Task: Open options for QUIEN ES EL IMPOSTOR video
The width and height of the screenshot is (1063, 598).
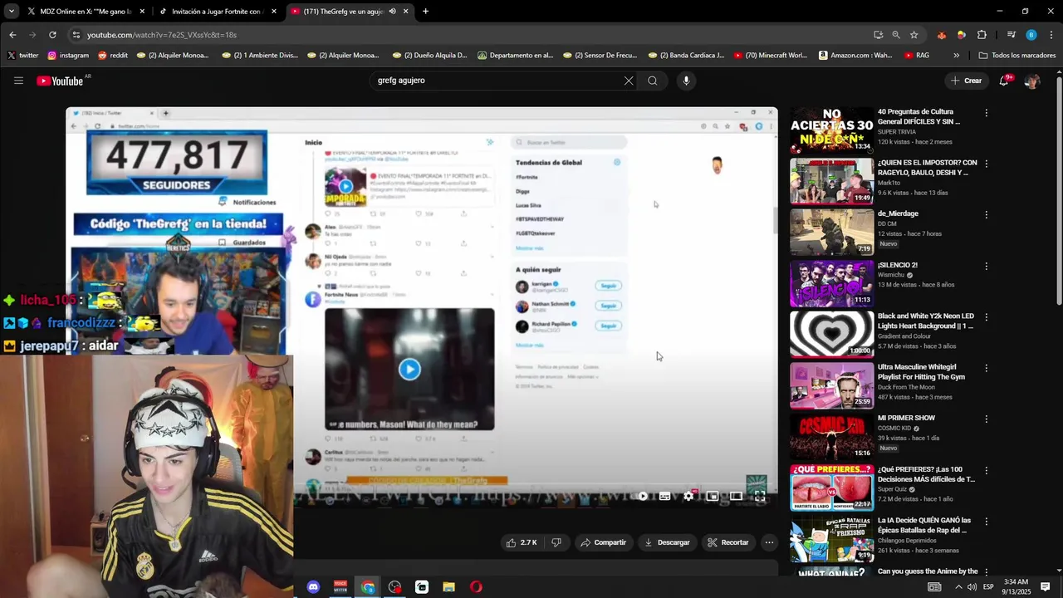Action: pyautogui.click(x=986, y=164)
